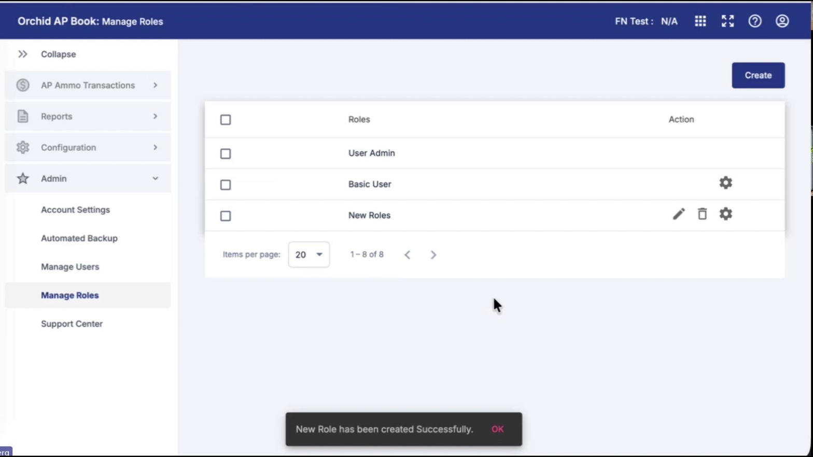The height and width of the screenshot is (457, 813).
Task: Click the Action column header
Action: click(x=681, y=119)
